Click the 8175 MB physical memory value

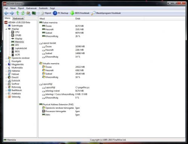[79, 26]
